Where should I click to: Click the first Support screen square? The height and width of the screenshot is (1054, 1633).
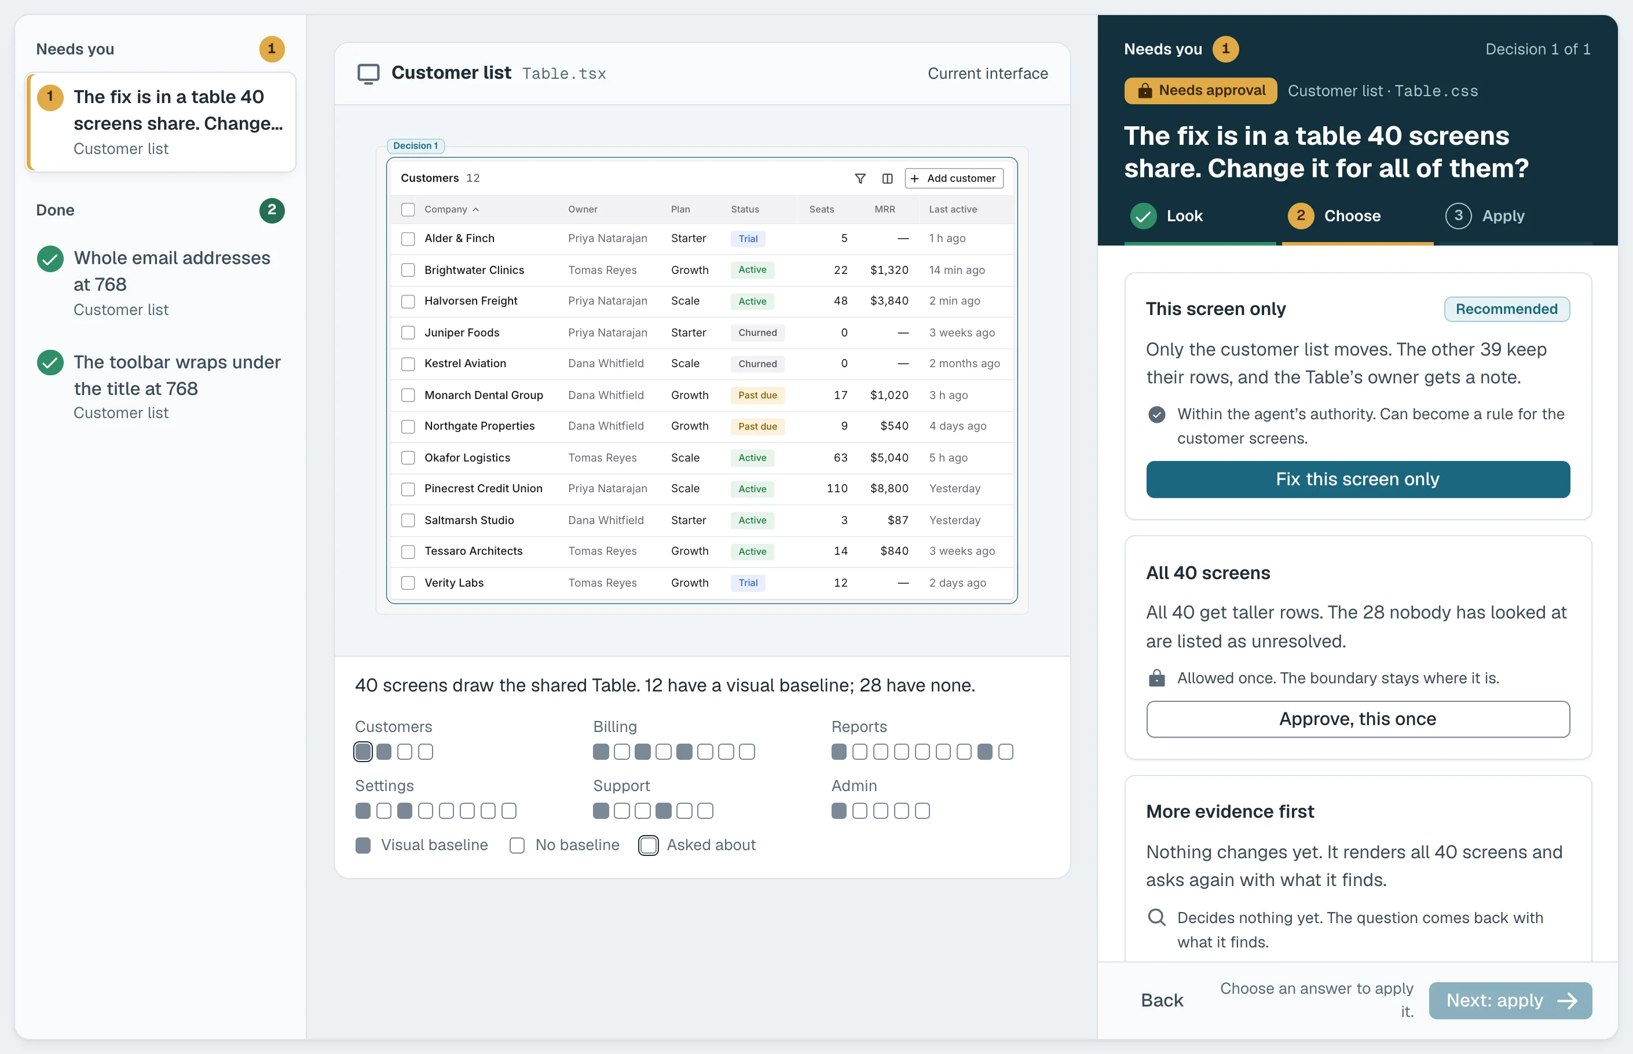tap(601, 811)
